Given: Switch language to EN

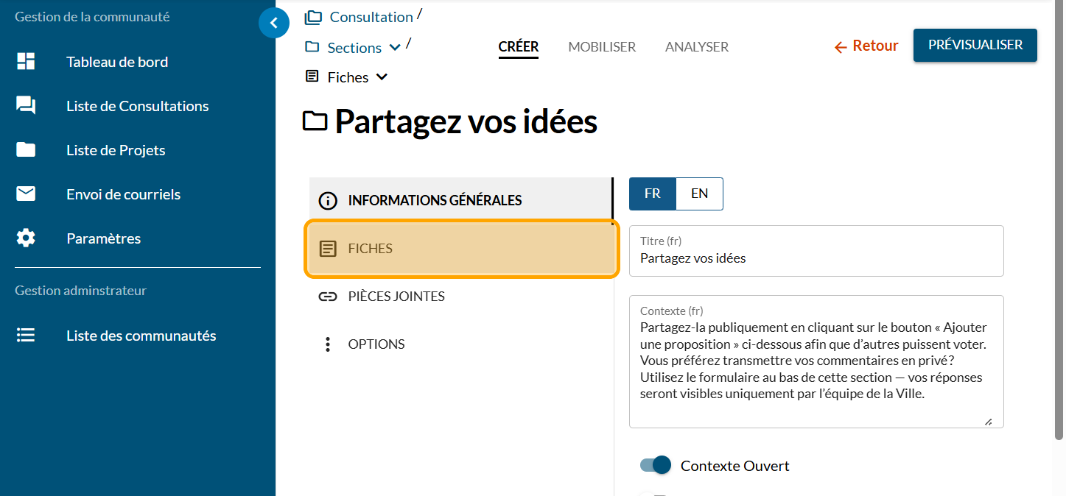Looking at the screenshot, I should tap(699, 194).
